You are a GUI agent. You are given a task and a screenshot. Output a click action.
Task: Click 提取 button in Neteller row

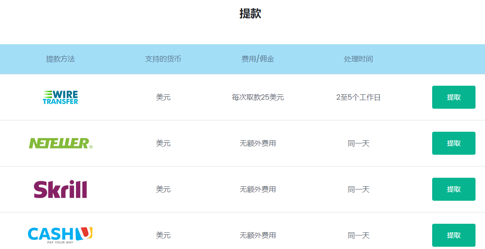point(453,143)
